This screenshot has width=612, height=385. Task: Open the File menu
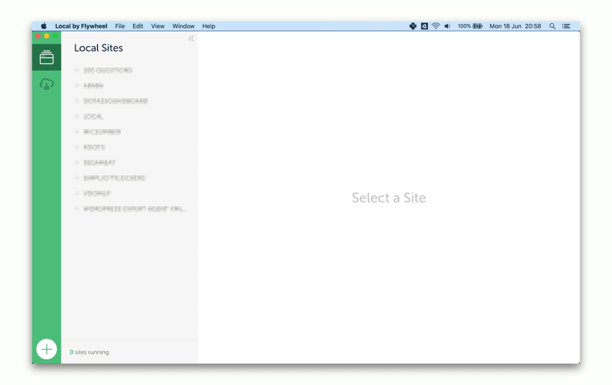click(120, 26)
